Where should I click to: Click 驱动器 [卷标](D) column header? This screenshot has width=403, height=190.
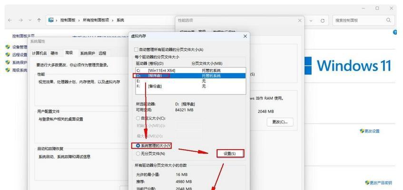[149, 63]
